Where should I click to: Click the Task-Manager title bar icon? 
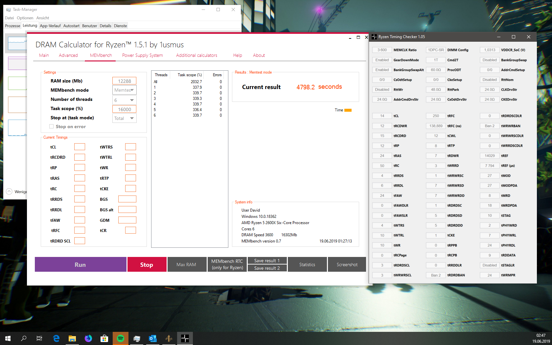tap(9, 10)
